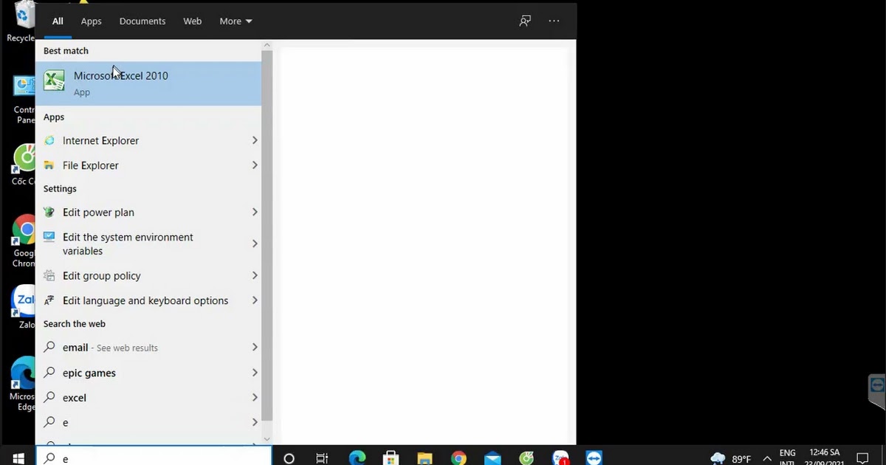Open Microsoft Store from taskbar

tap(391, 458)
